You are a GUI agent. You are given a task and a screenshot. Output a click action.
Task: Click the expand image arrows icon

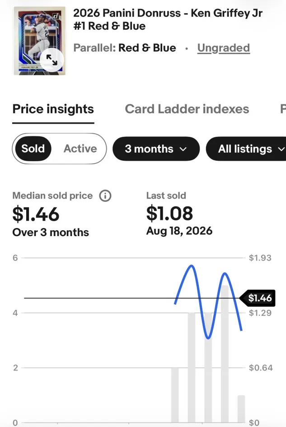coord(52,60)
